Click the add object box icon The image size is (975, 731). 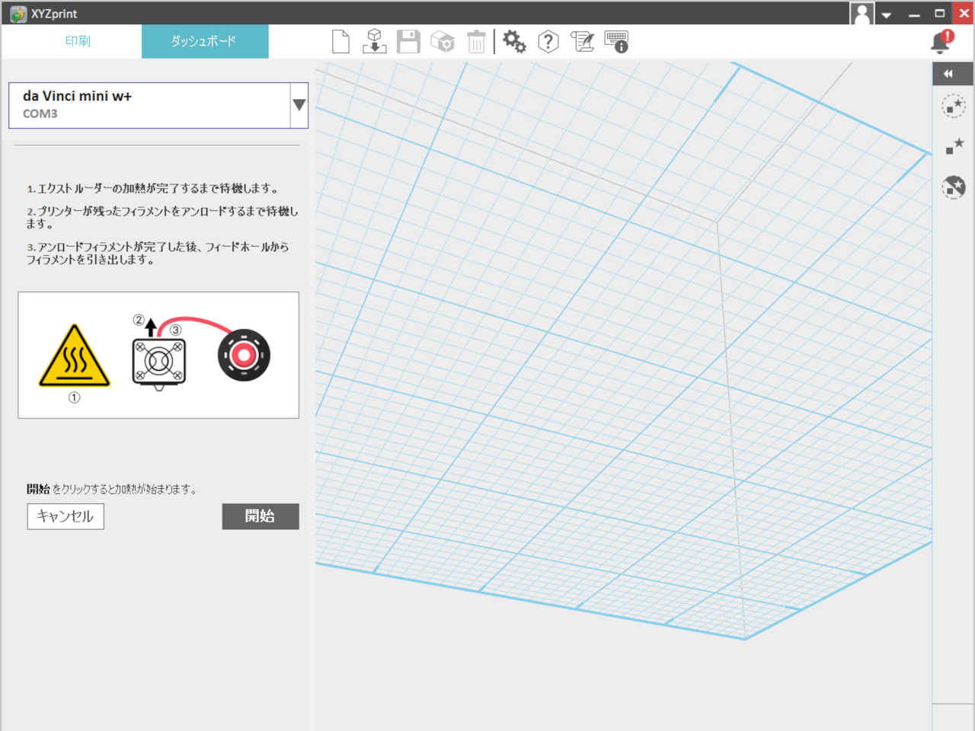pyautogui.click(x=442, y=42)
